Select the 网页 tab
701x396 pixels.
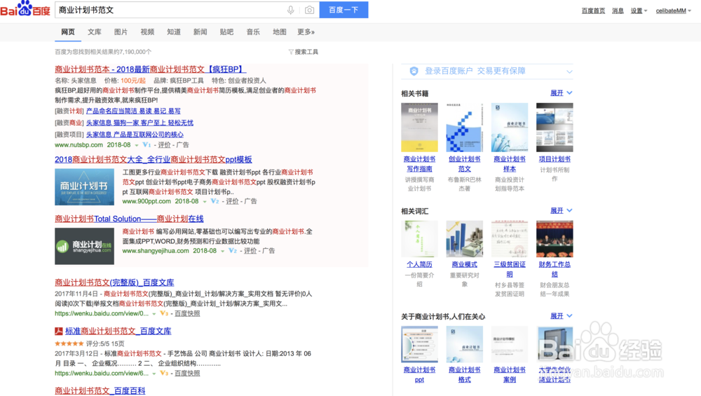click(x=68, y=32)
